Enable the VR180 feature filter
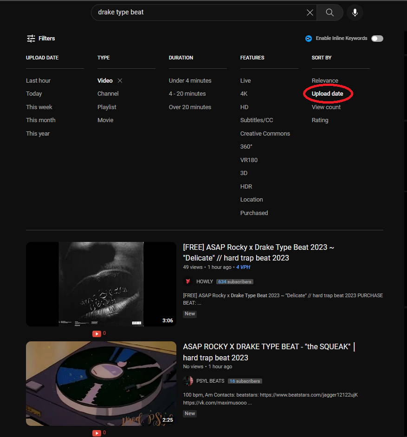This screenshot has height=437, width=407. coord(249,160)
